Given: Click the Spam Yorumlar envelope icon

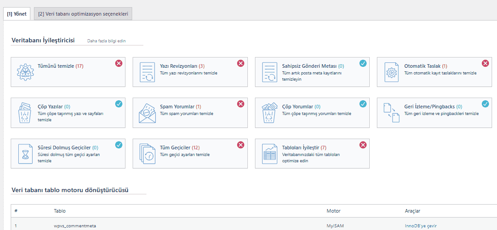Looking at the screenshot, I should [147, 113].
